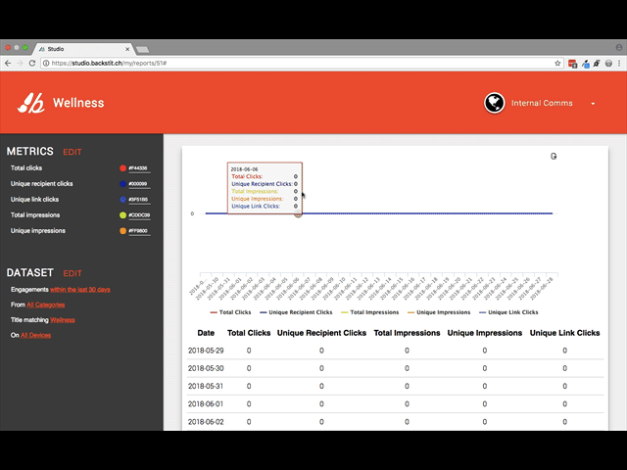627x470 pixels.
Task: Click the 2018-06-01 date cell
Action: pyautogui.click(x=206, y=404)
